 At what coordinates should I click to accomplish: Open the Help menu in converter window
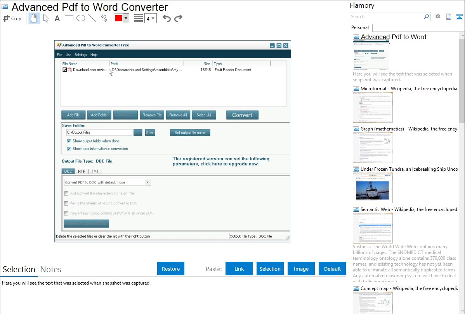point(94,55)
